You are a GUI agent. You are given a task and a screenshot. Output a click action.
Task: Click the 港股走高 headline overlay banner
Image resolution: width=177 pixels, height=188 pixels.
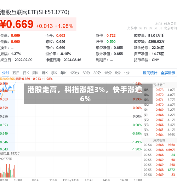pyautogui.click(x=88, y=94)
